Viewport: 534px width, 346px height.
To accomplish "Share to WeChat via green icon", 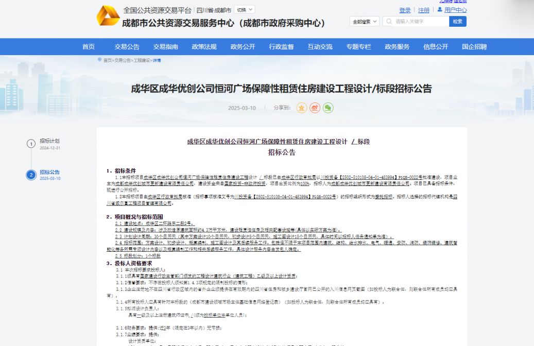I will pos(328,108).
